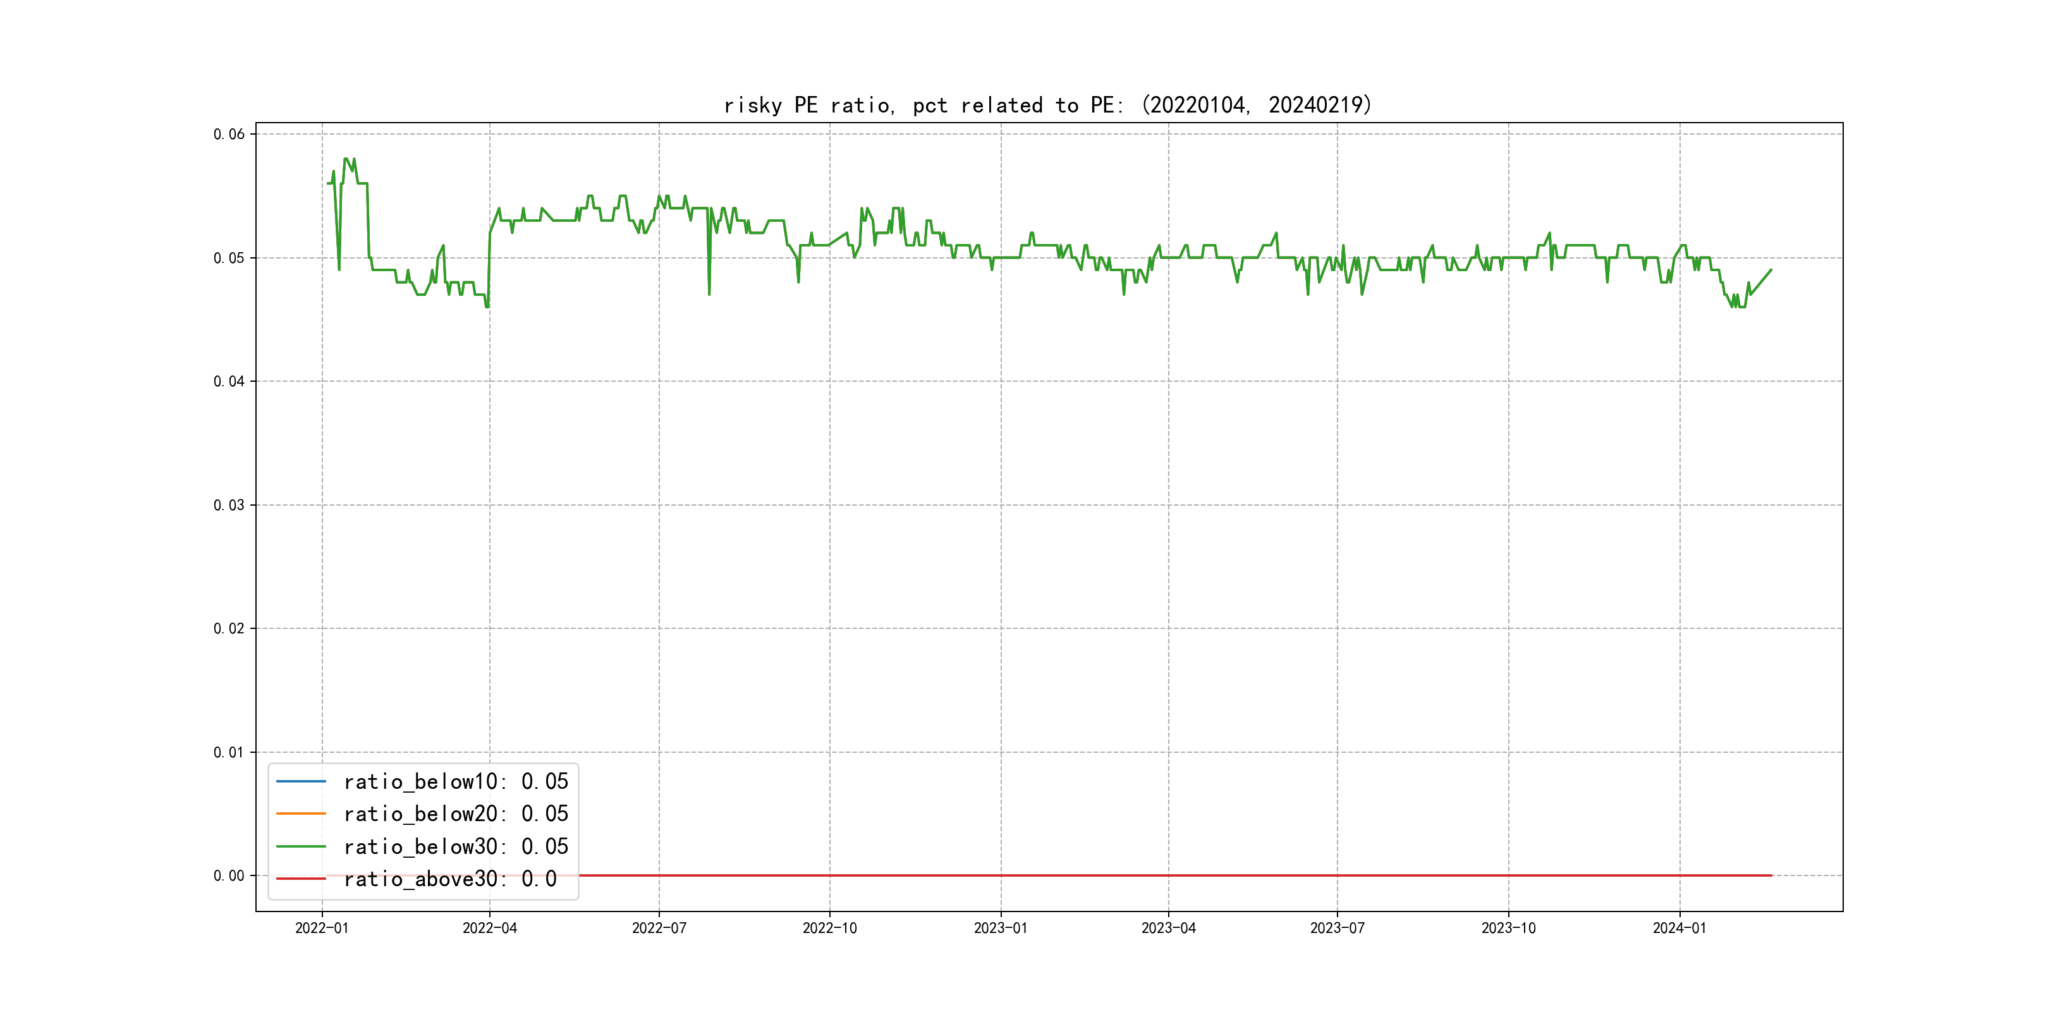Click the 0.03 y-axis tick label
Screen dimensions: 2048x1024
(x=229, y=505)
